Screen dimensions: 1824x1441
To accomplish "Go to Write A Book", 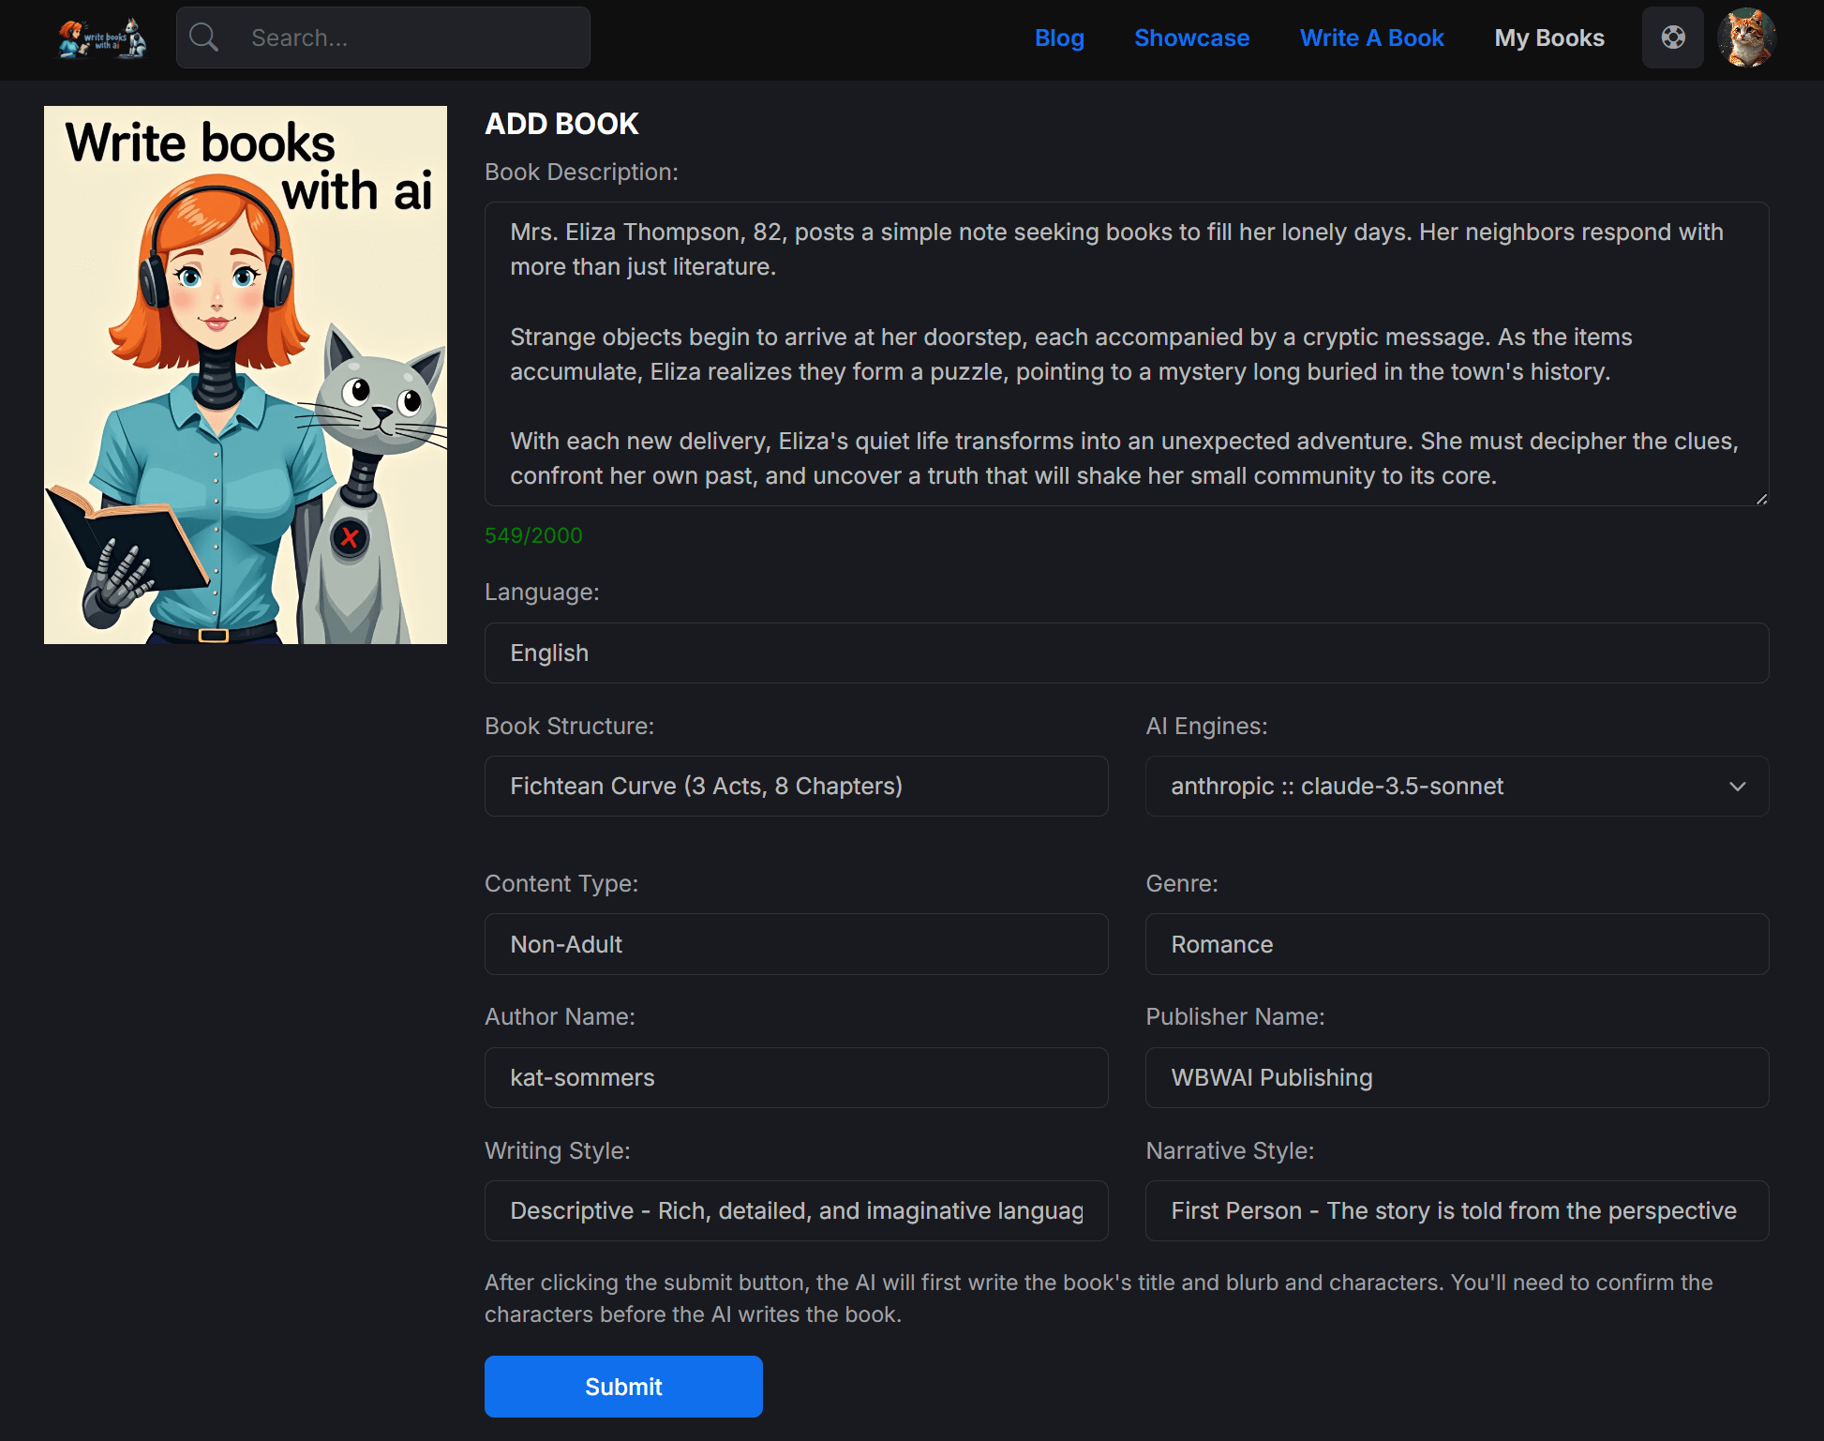I will pyautogui.click(x=1371, y=38).
